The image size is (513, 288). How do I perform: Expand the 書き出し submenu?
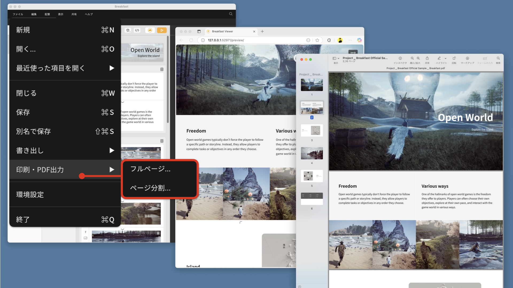pyautogui.click(x=65, y=150)
